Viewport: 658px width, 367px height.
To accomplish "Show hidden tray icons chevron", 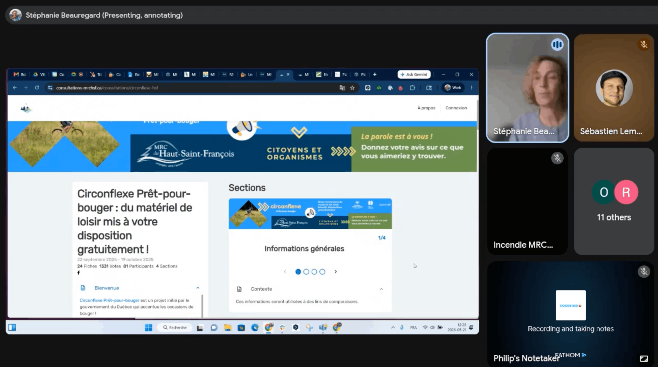I will pyautogui.click(x=393, y=327).
